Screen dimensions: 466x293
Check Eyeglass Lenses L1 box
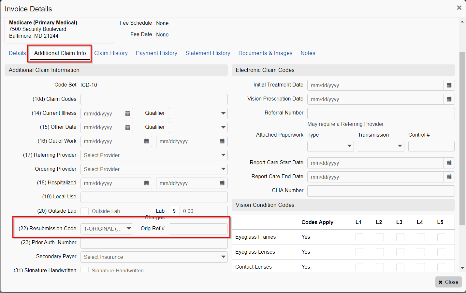pyautogui.click(x=359, y=252)
